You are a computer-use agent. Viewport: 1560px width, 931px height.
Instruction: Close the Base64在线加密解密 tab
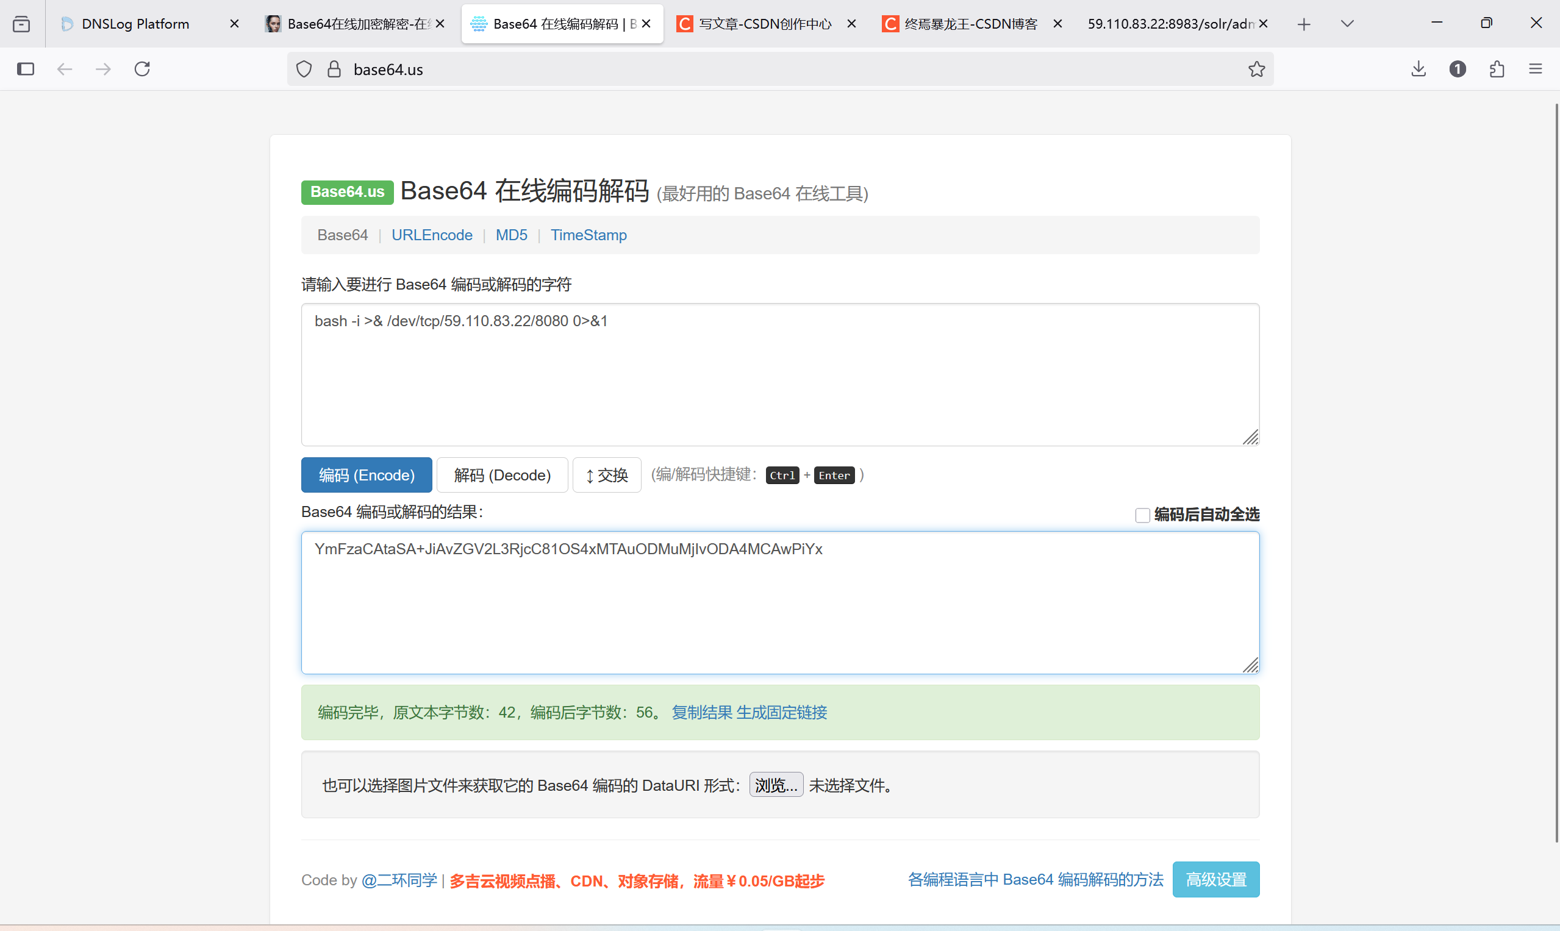[x=440, y=24]
